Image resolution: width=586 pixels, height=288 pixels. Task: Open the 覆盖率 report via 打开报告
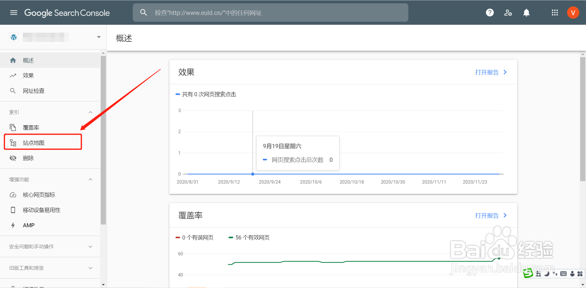tap(487, 216)
